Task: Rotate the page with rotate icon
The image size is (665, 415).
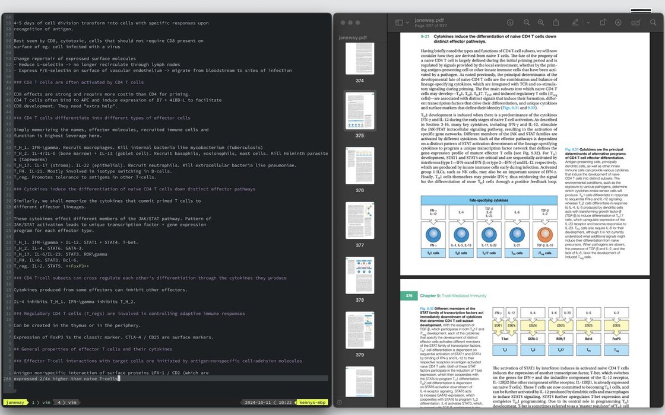Action: tap(603, 23)
